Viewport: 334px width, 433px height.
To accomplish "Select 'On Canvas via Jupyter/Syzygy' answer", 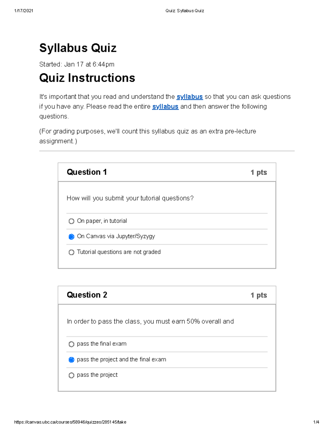I will pyautogui.click(x=72, y=236).
